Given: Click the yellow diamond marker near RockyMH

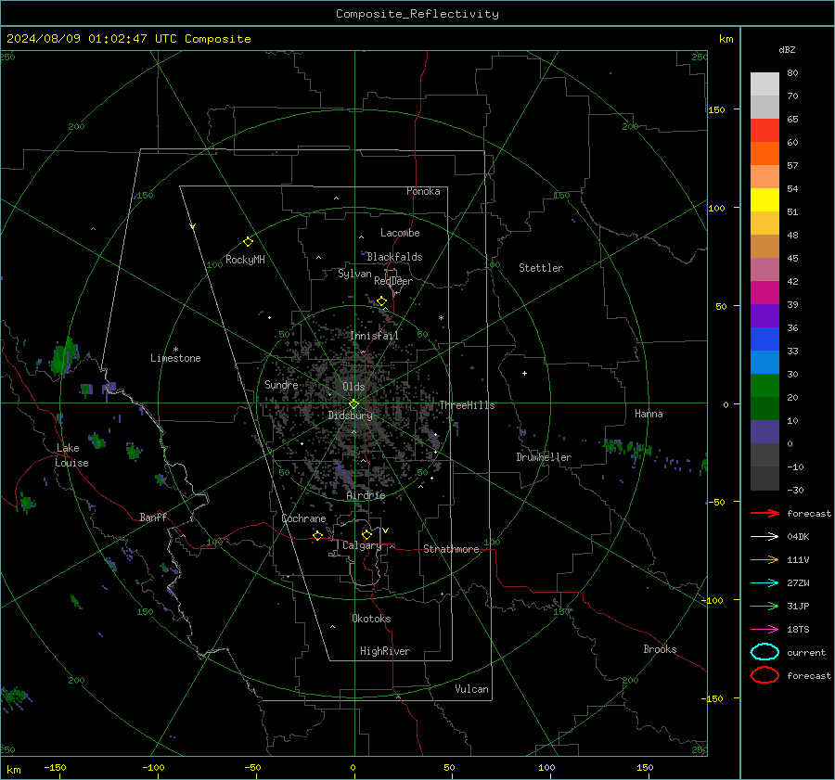Looking at the screenshot, I should (248, 242).
